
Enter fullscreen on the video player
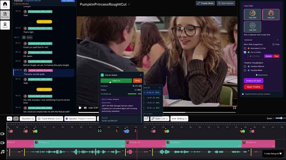235,108
